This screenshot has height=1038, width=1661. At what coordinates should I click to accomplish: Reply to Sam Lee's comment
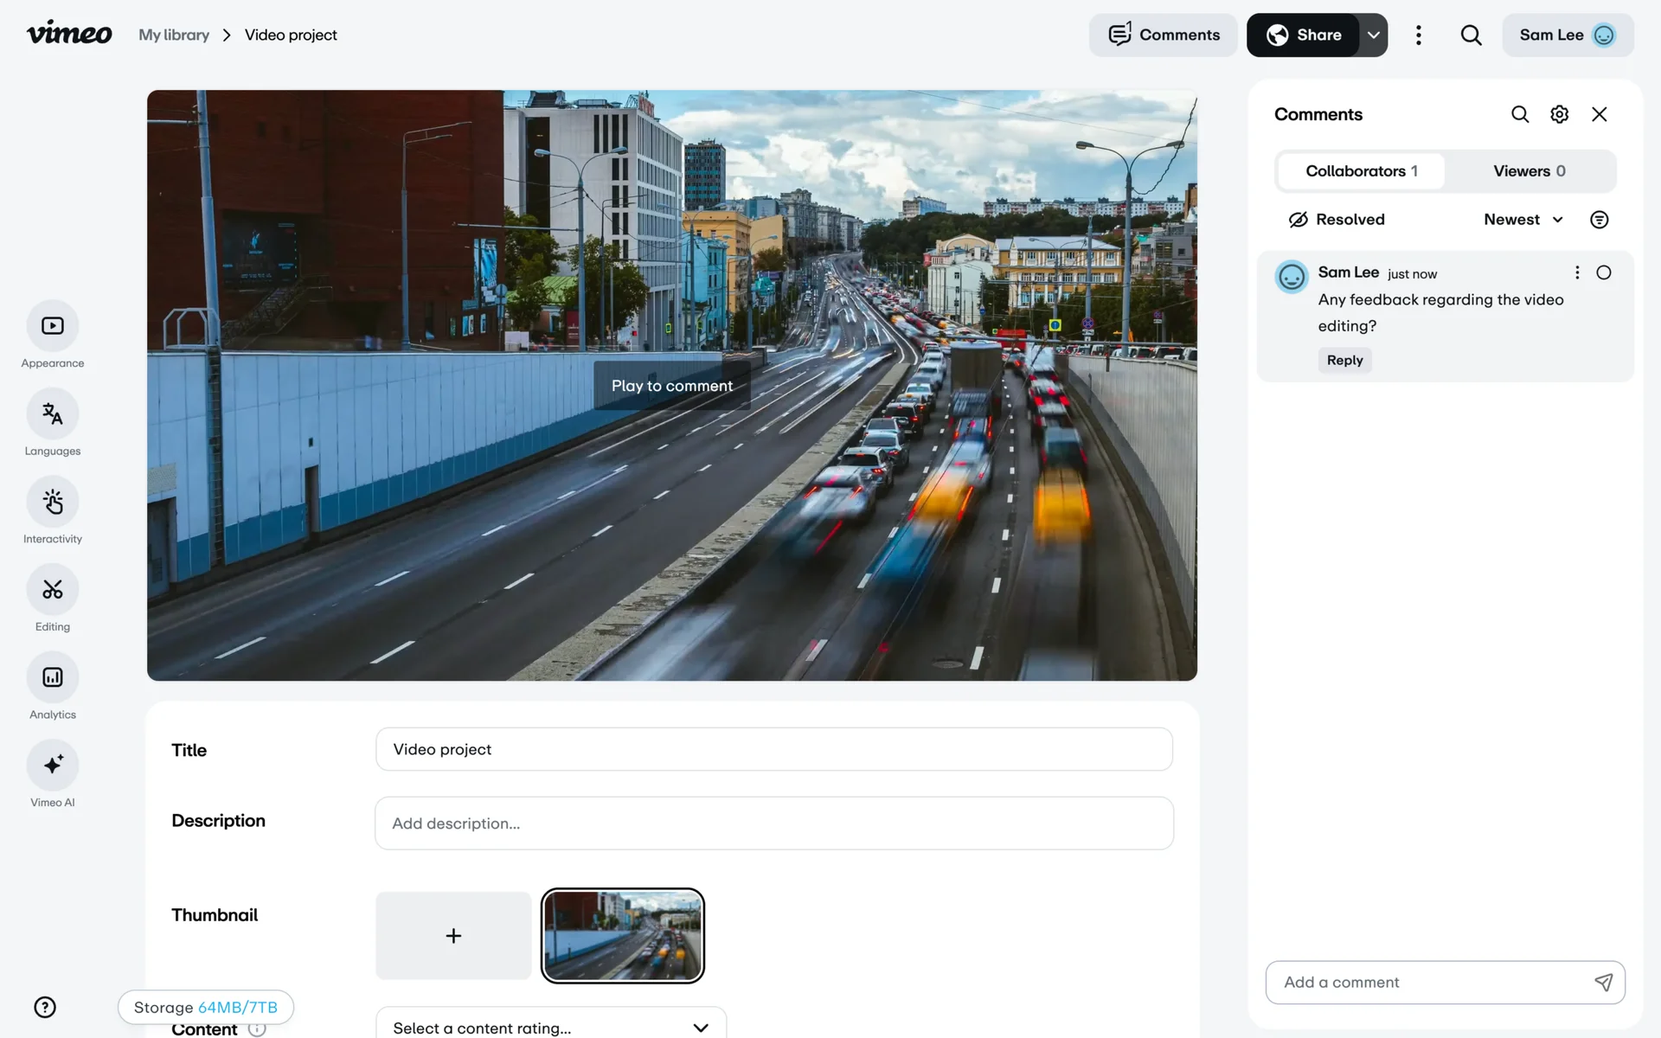point(1344,360)
